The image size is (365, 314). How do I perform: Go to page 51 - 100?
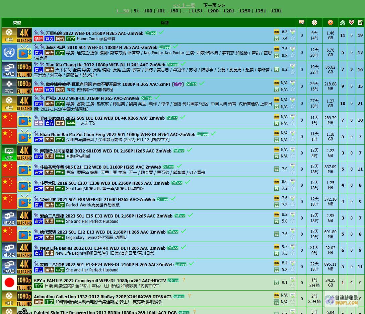pyautogui.click(x=143, y=11)
